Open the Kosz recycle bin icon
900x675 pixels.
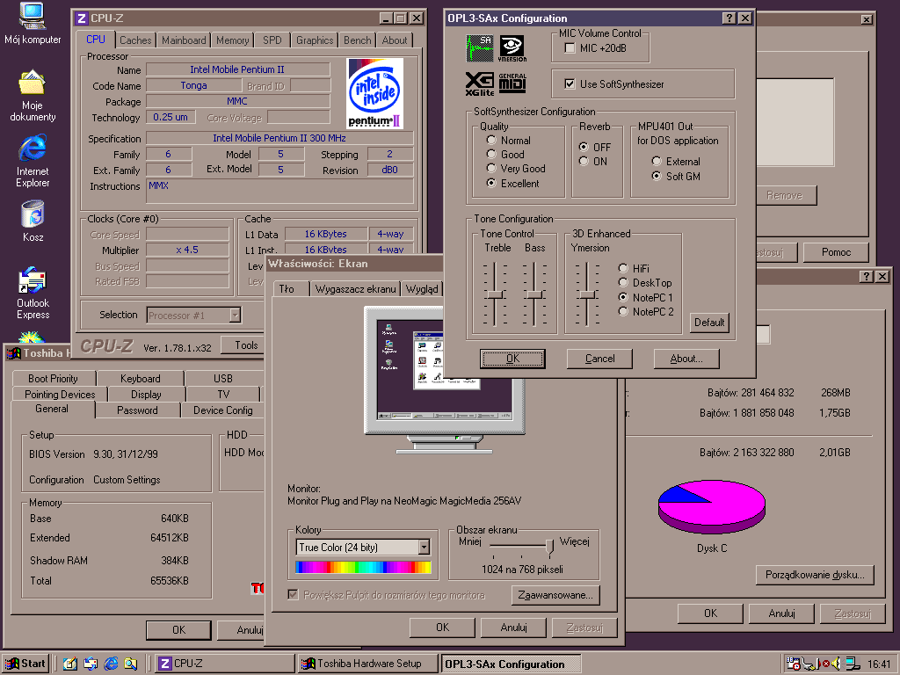pos(33,214)
